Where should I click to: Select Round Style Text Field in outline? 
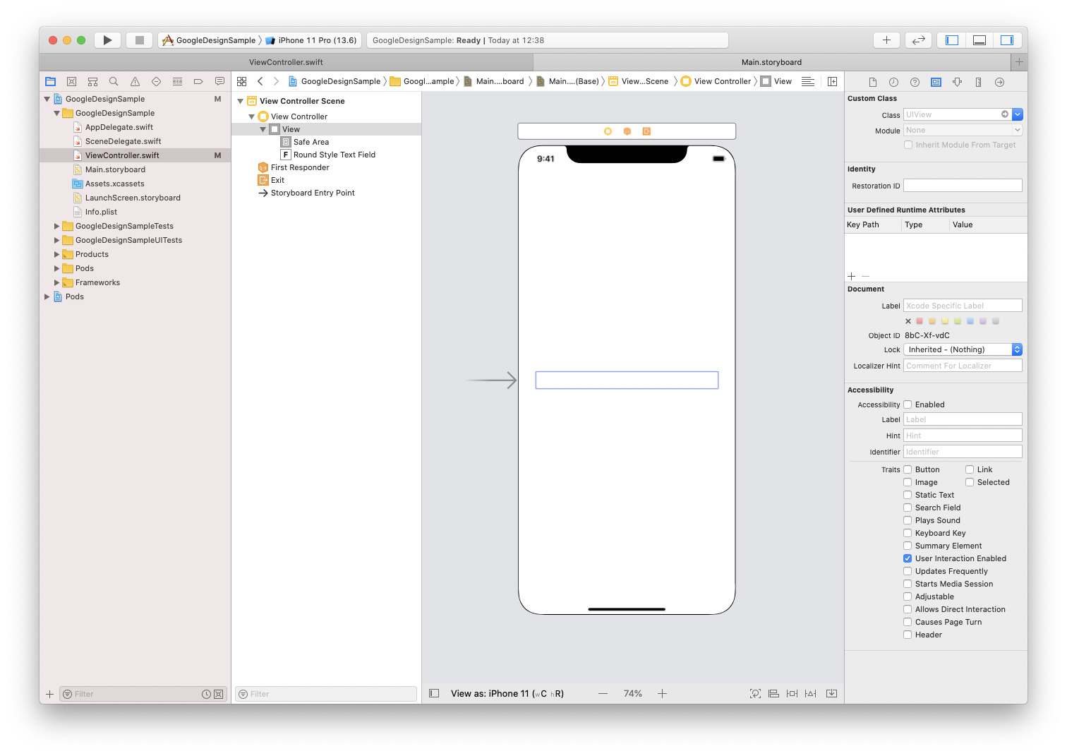(334, 155)
